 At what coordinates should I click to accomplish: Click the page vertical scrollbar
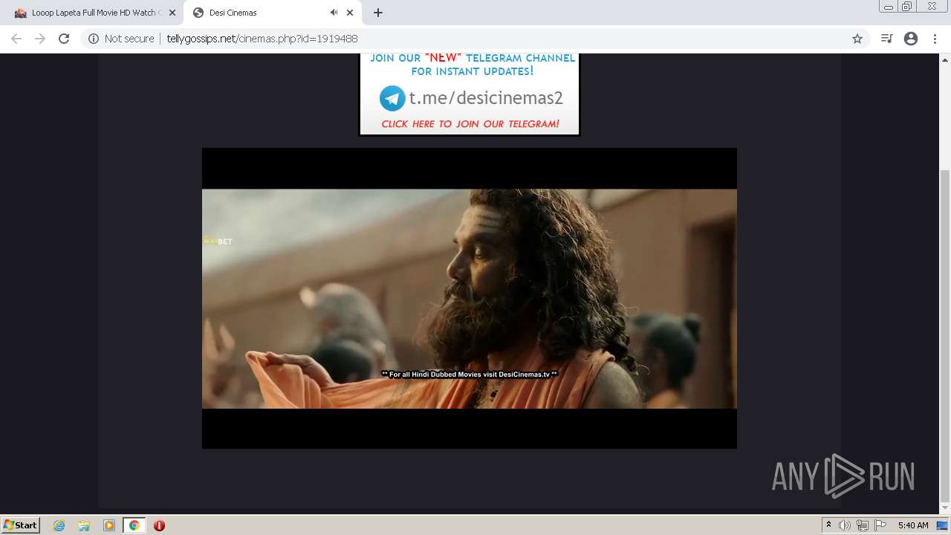[945, 334]
